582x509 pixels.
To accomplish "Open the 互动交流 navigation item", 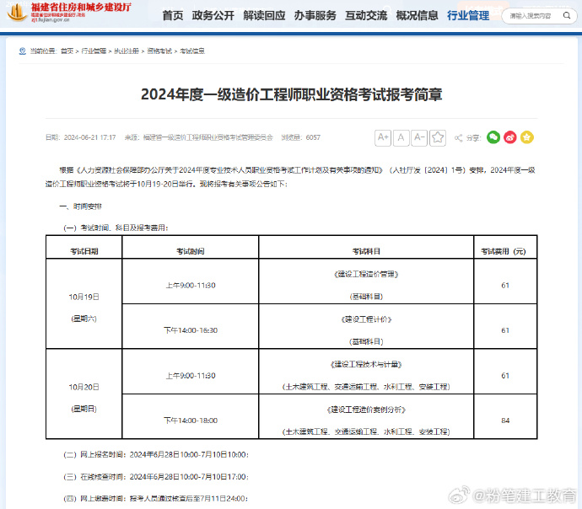I will coord(366,16).
